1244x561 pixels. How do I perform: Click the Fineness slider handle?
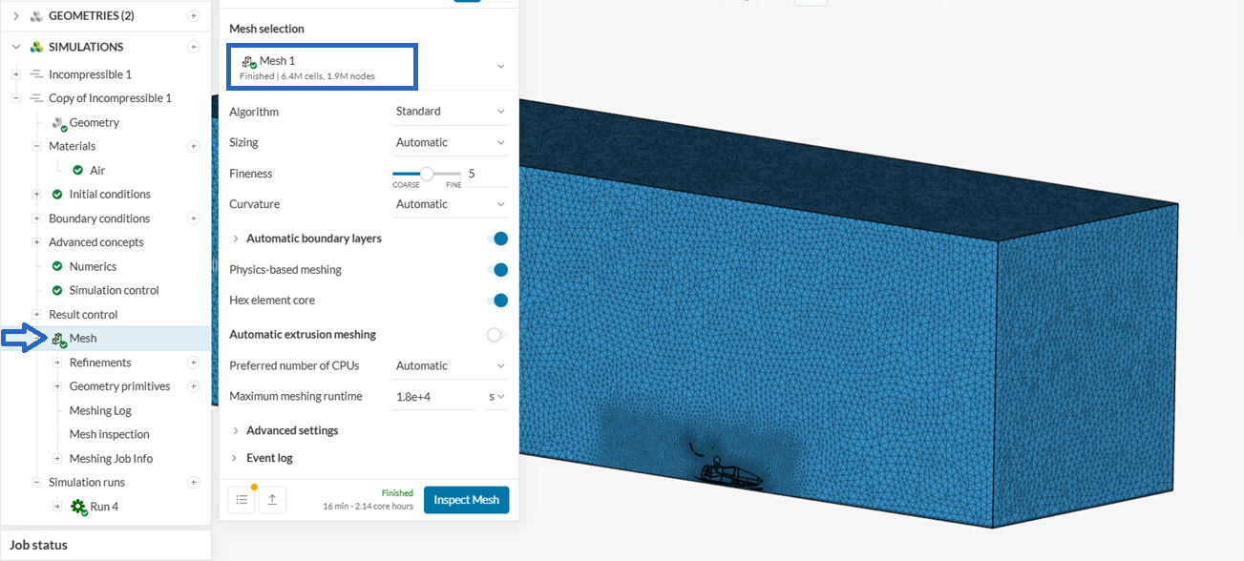[427, 174]
